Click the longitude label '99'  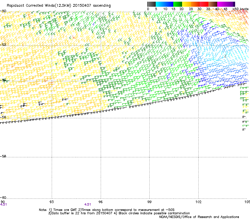tap(149, 202)
